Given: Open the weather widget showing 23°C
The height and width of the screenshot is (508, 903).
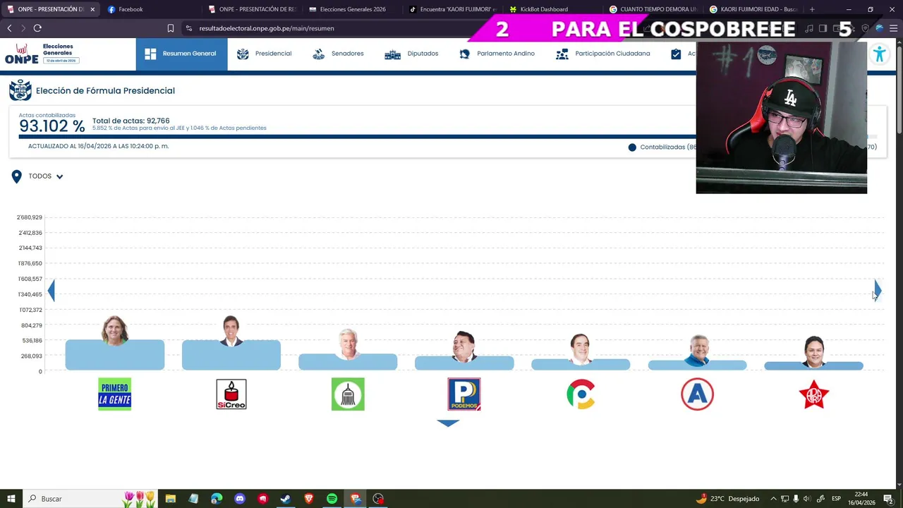Looking at the screenshot, I should tap(727, 499).
